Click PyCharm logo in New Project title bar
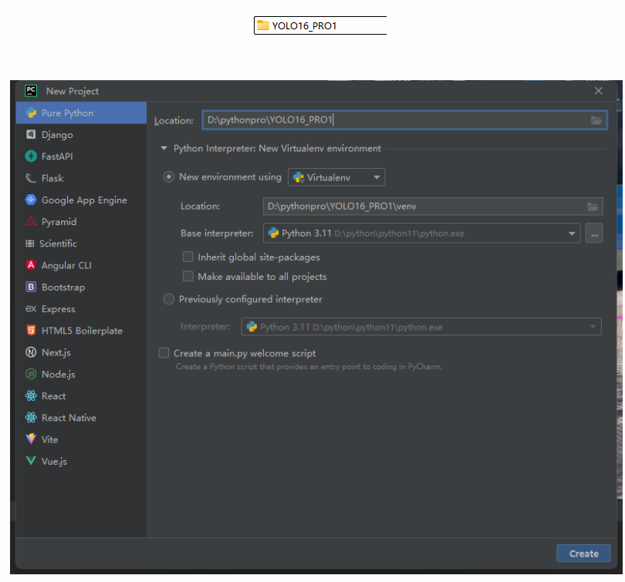This screenshot has width=625, height=582. (31, 91)
